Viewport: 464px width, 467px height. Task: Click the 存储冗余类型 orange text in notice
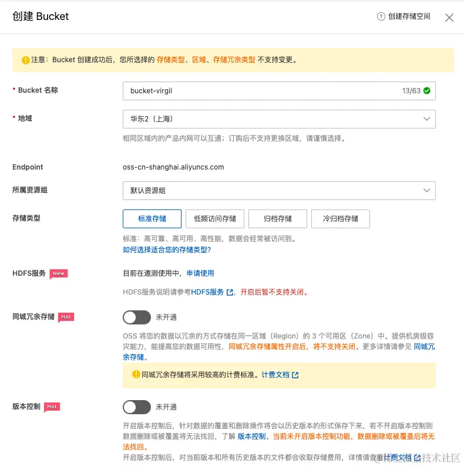coord(234,60)
